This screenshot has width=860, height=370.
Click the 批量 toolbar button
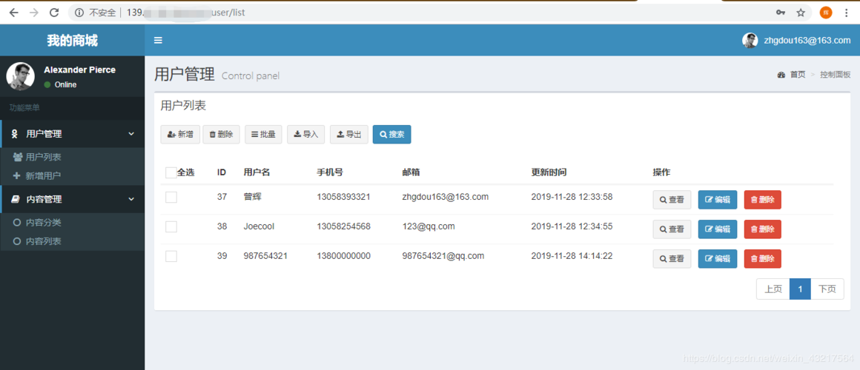coord(263,135)
